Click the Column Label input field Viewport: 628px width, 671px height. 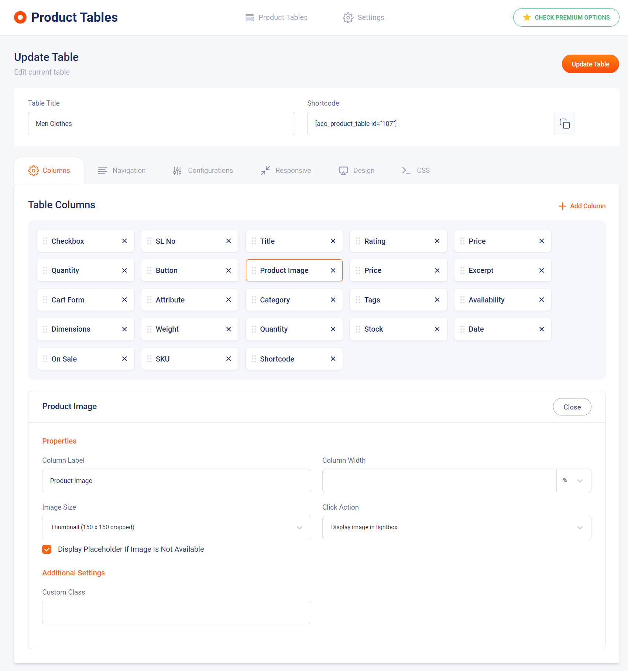pyautogui.click(x=176, y=481)
